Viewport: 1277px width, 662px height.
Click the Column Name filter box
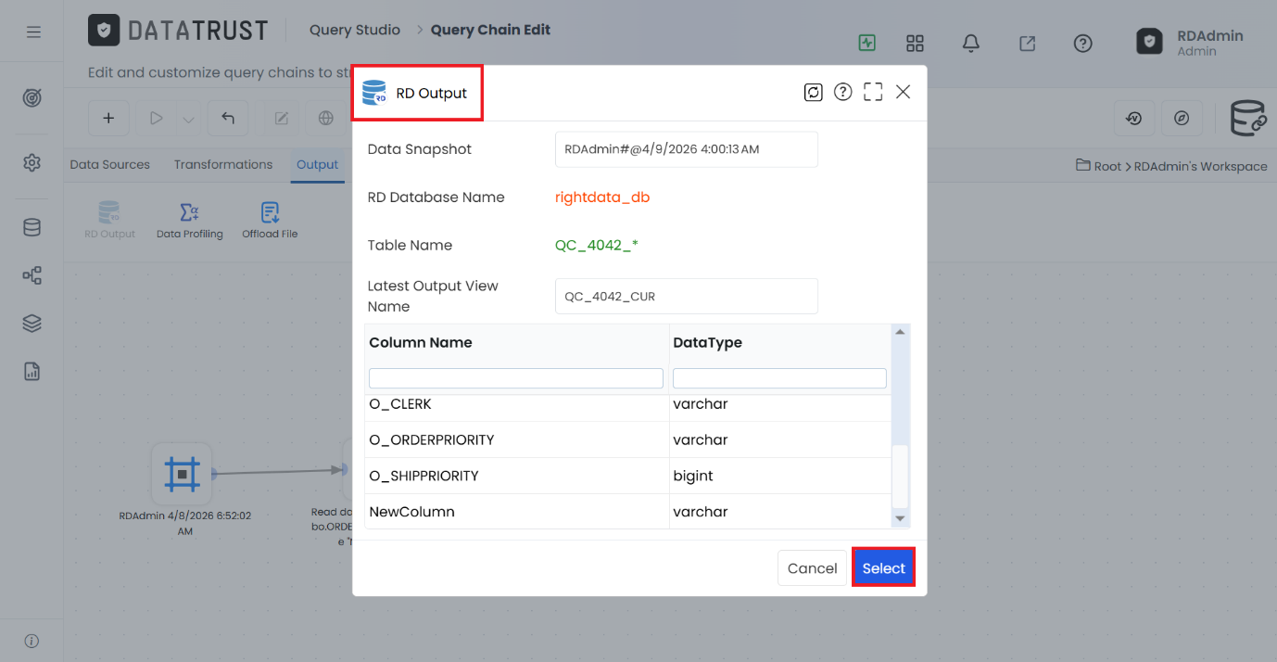coord(516,378)
